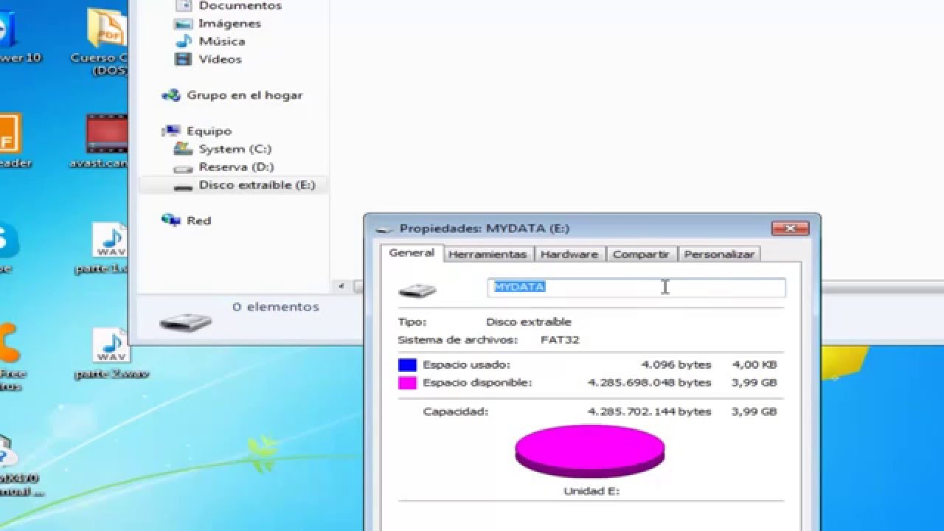Switch to the General tab
This screenshot has width=944, height=531.
coord(412,253)
